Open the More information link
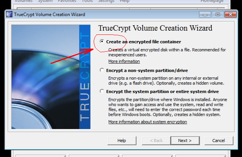 point(124,61)
